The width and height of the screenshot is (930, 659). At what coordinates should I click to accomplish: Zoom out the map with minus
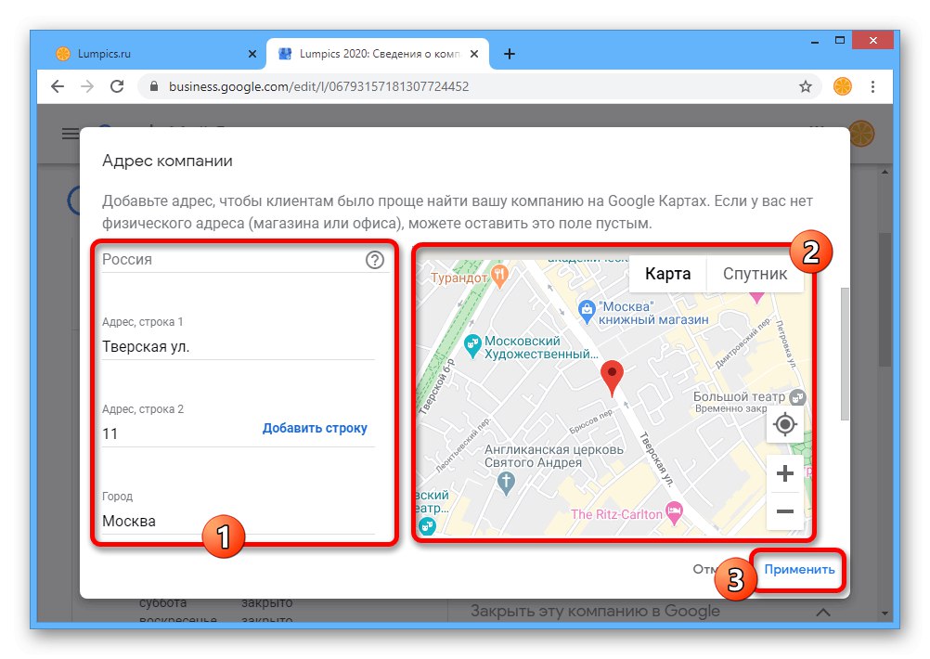pos(784,511)
